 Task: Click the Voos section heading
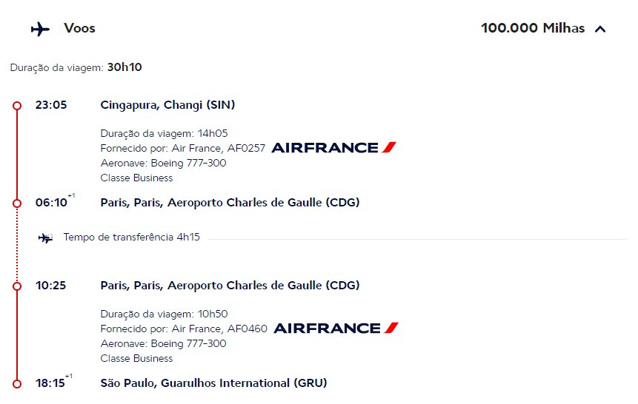[x=80, y=28]
